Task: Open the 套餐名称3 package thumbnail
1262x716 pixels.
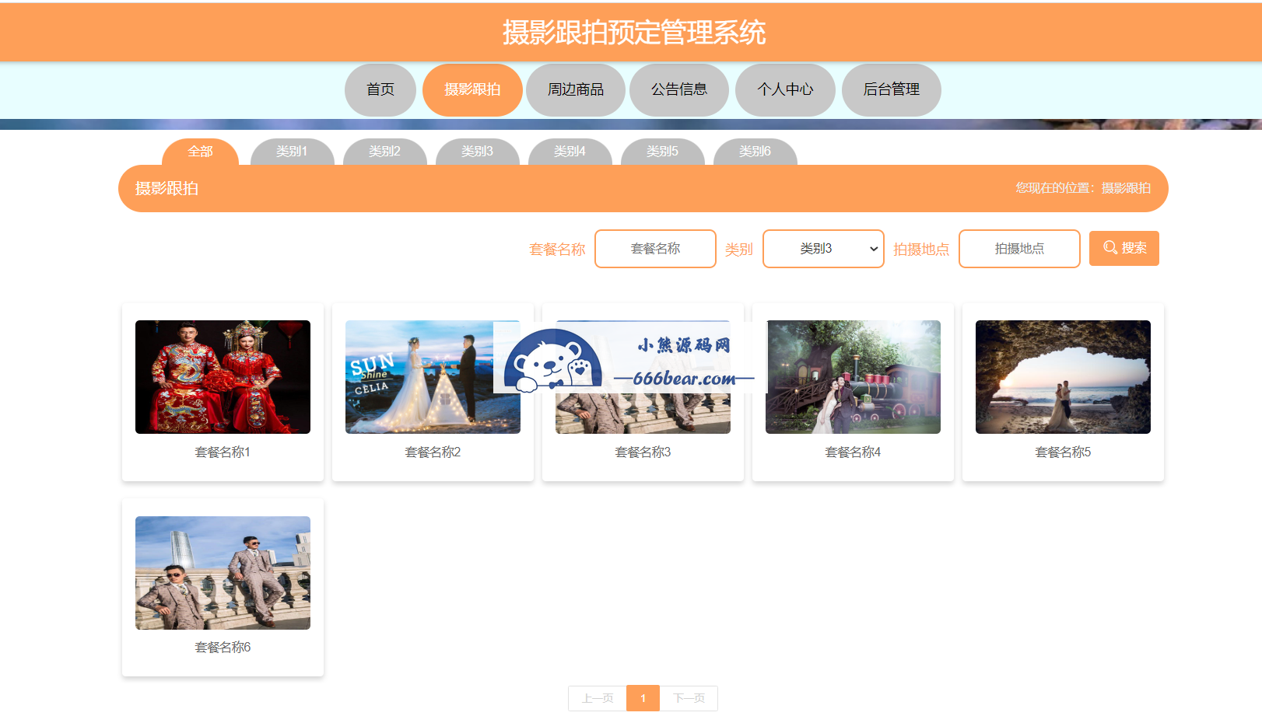Action: [643, 377]
